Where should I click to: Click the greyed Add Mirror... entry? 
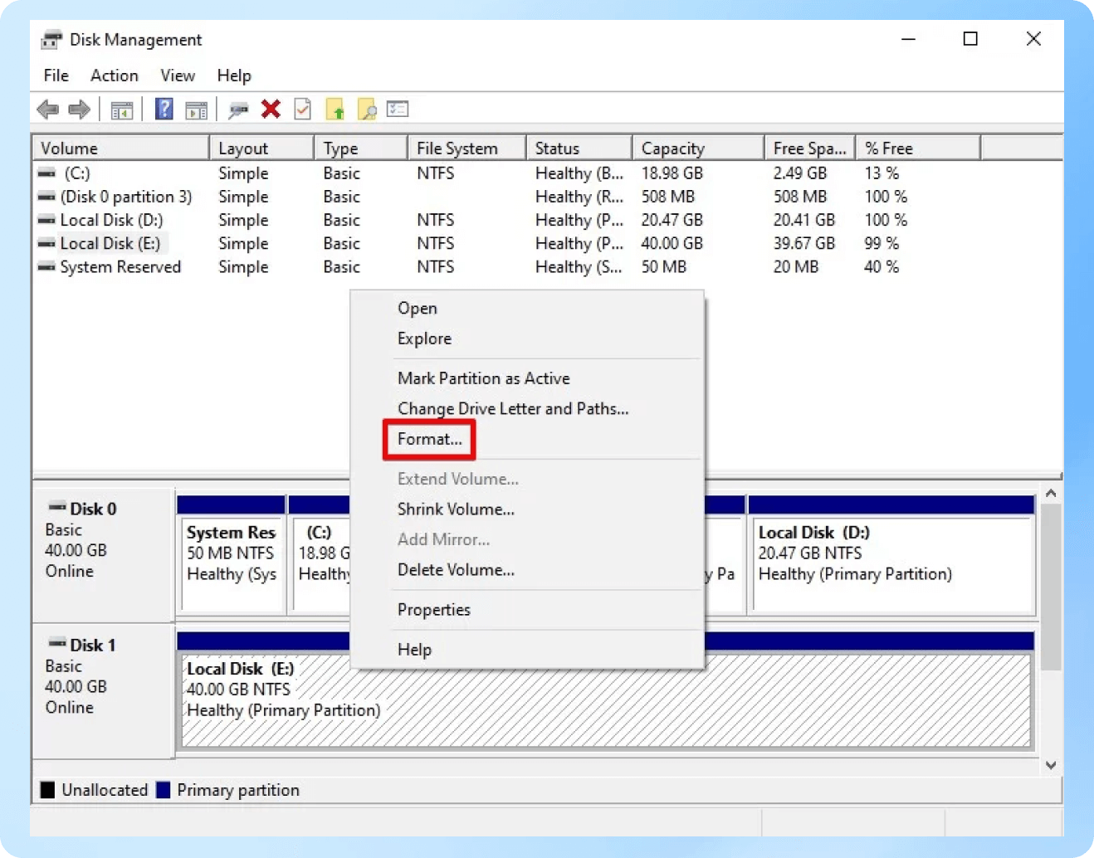click(x=528, y=539)
